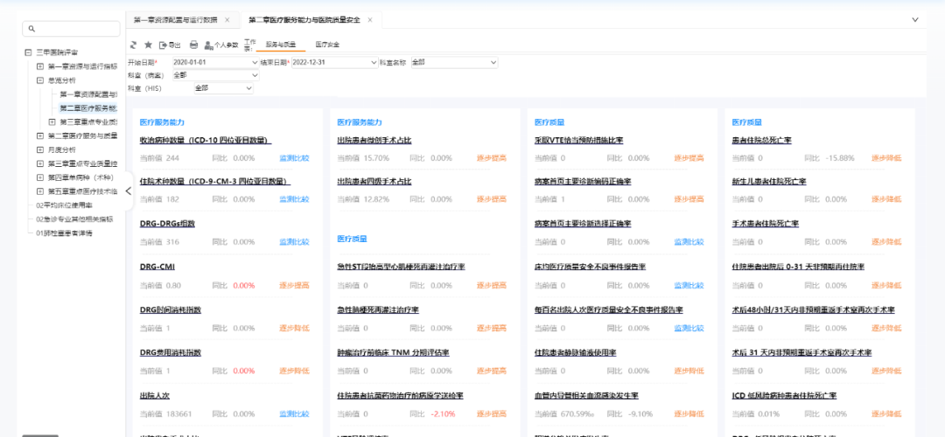The width and height of the screenshot is (945, 437).
Task: Open 住院术种数量（ICD-9-CM-3 四位亚目数量）link
Action: pyautogui.click(x=215, y=181)
